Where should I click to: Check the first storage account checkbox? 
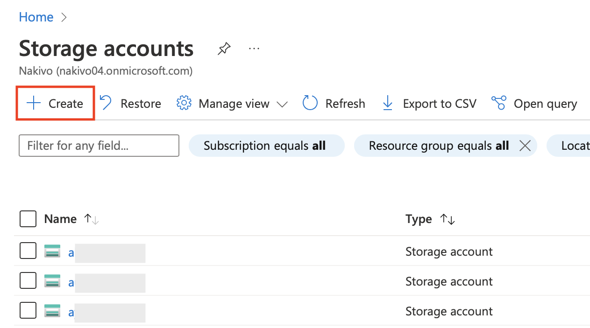pos(28,251)
